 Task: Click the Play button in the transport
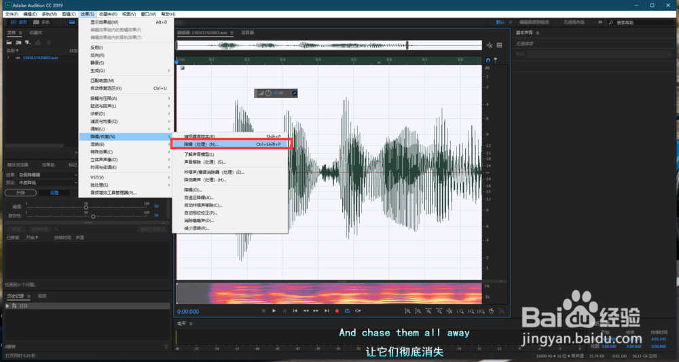tap(274, 311)
